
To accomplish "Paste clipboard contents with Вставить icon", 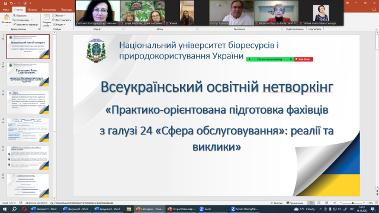I will click(7, 17).
